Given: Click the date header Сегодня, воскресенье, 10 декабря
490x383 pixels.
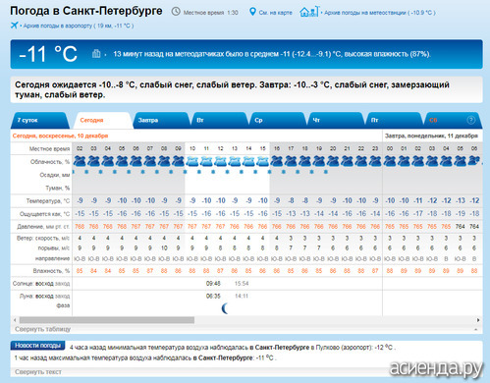Looking at the screenshot, I should pos(60,136).
